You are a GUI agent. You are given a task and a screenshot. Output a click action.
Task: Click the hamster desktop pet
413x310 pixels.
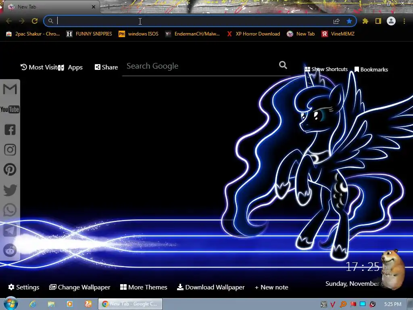point(393,269)
